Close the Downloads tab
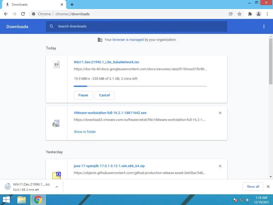273x205 pixels. click(x=62, y=5)
